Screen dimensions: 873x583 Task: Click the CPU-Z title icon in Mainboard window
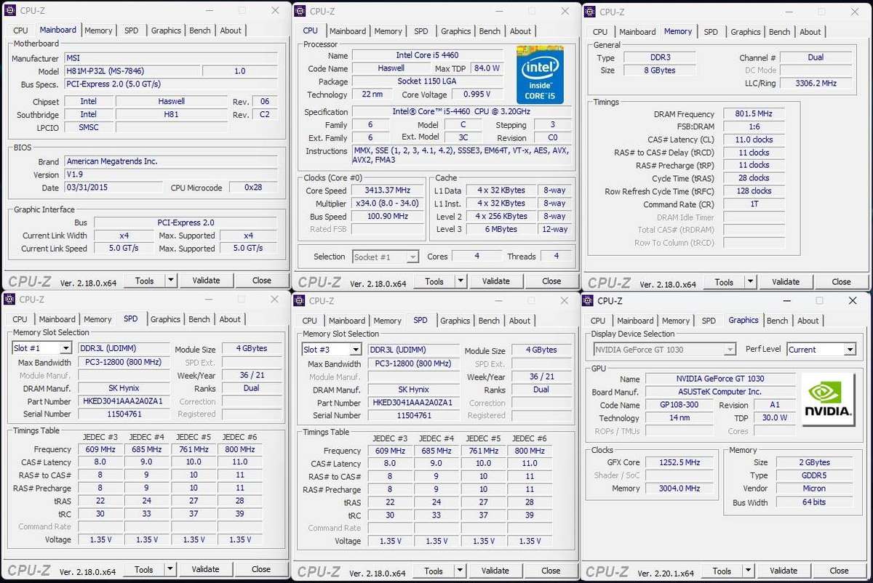(10, 10)
